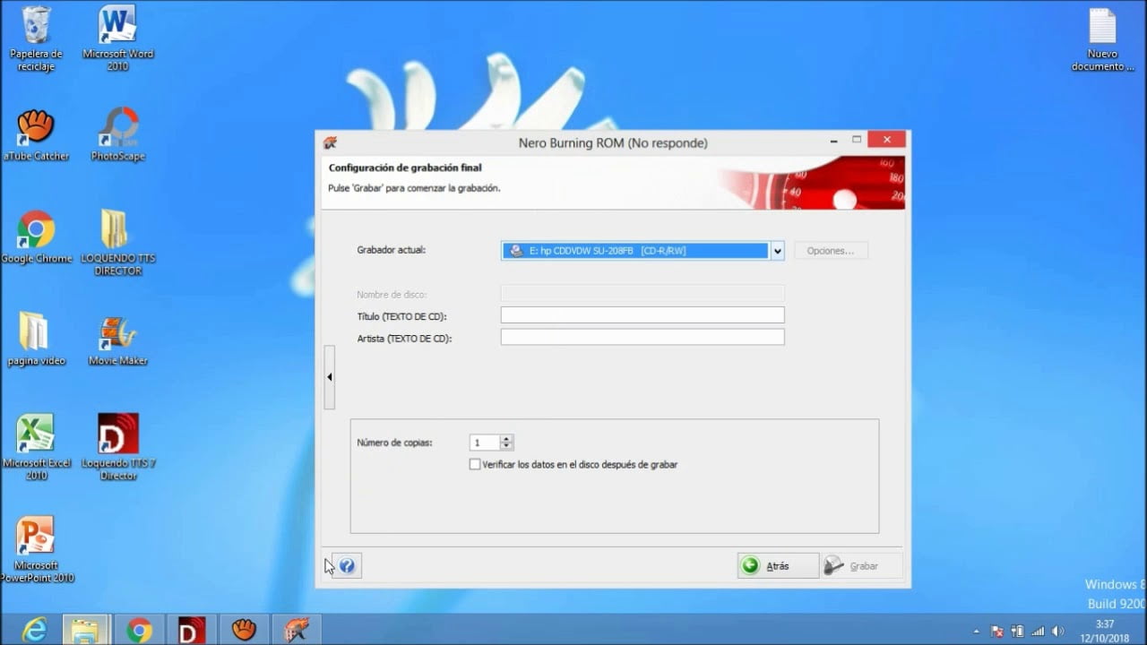Click the Grabar burn button
The width and height of the screenshot is (1147, 645).
[x=861, y=566]
